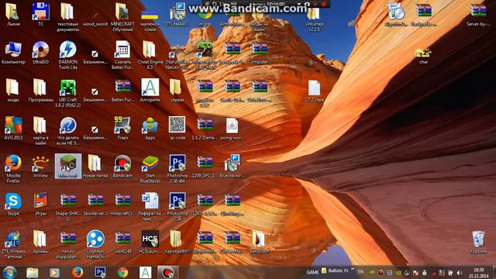Select the highlighted Minecraft desktop icon
The image size is (496, 279).
point(67,166)
